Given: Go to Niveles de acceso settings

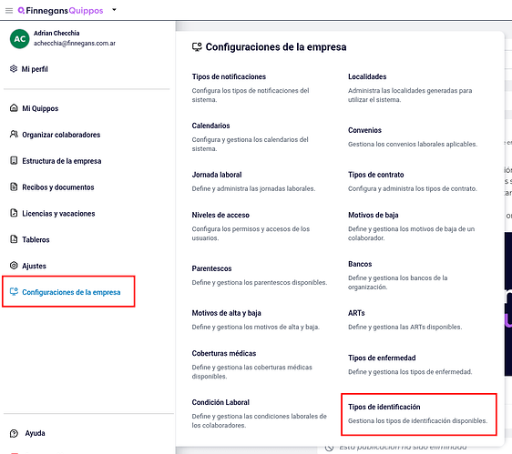Looking at the screenshot, I should point(251,227).
